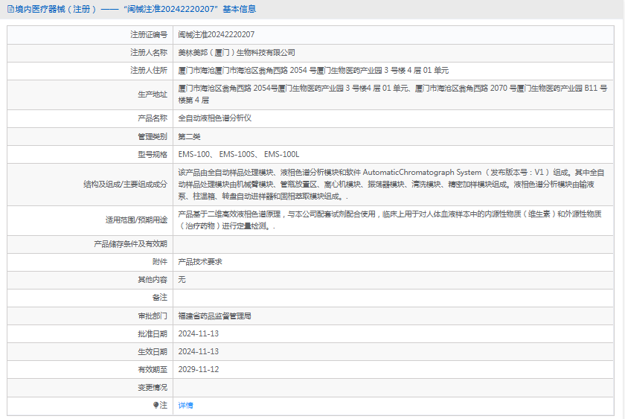Image resolution: width=625 pixels, height=419 pixels.
Task: Select the 产品技术要求 attachment text
Action: tap(199, 262)
